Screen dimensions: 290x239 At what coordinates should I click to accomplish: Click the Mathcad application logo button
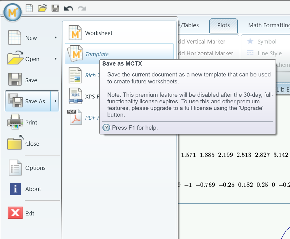pyautogui.click(x=12, y=13)
